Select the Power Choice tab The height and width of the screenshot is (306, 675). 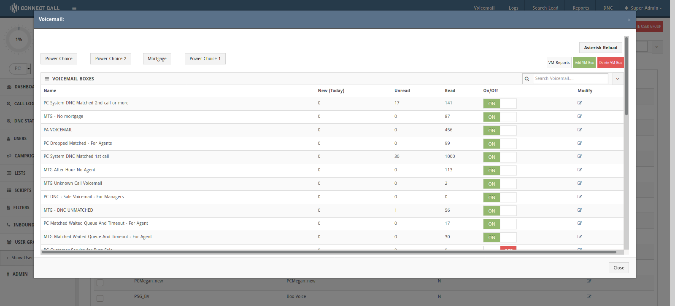point(59,59)
